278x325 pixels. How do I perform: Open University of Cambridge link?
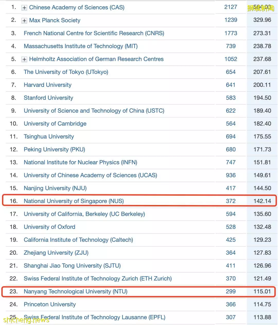pyautogui.click(x=55, y=124)
